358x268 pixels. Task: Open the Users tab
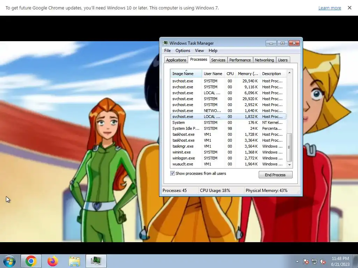(282, 60)
